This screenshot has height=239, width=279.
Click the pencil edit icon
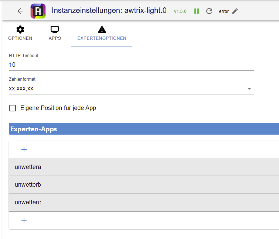pyautogui.click(x=235, y=11)
